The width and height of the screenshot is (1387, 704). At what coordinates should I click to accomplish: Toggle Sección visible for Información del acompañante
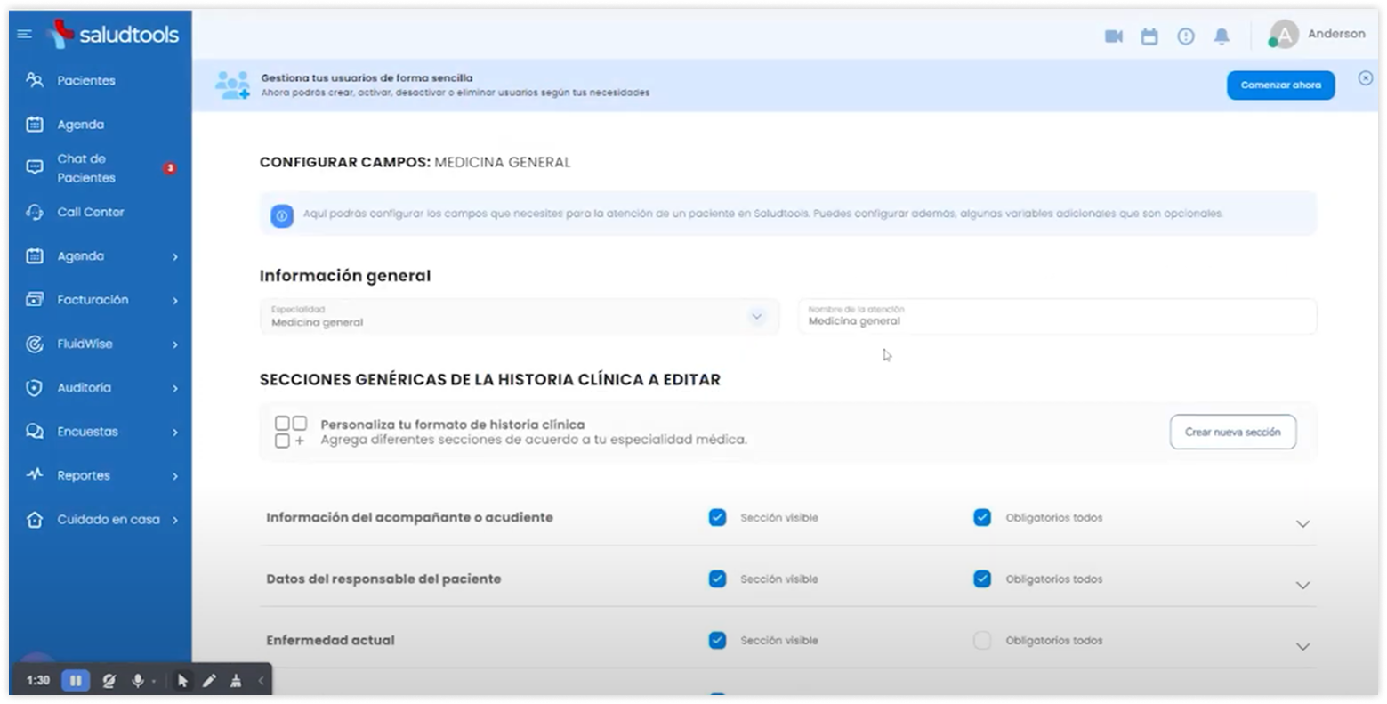717,517
